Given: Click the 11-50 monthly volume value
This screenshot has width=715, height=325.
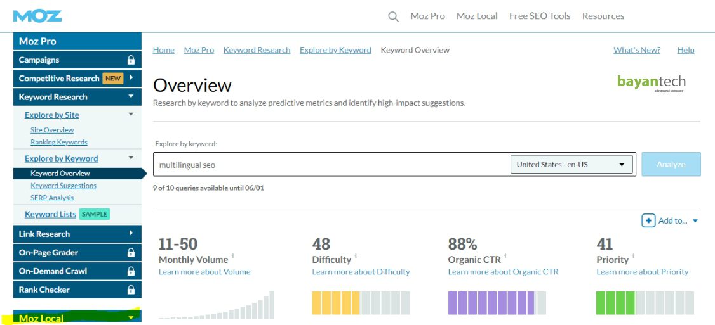Looking at the screenshot, I should pyautogui.click(x=178, y=244).
